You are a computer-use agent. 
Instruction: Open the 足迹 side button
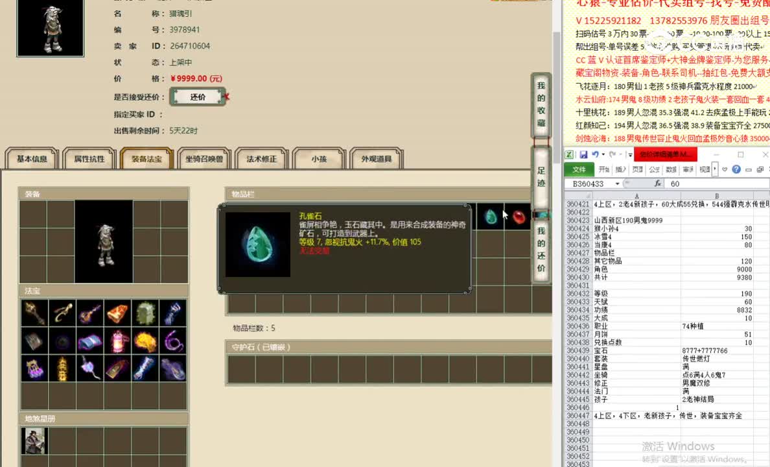(541, 177)
